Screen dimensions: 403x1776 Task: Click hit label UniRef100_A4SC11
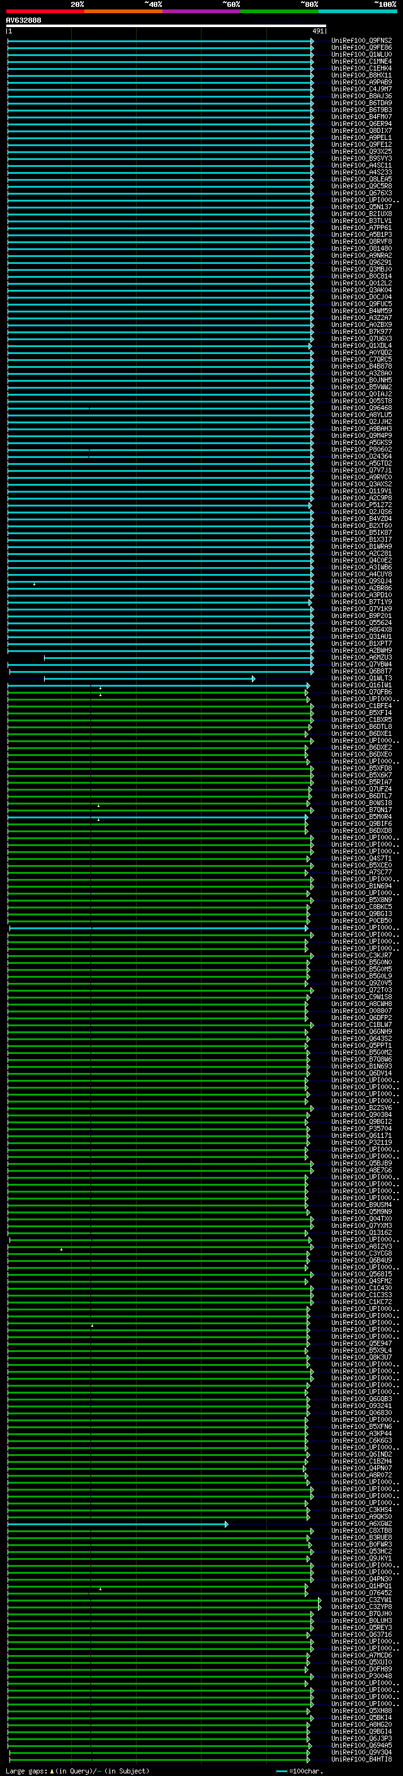coord(361,166)
